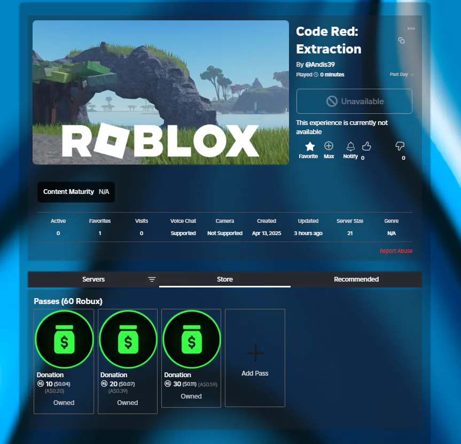
Task: Click the game thumbnail image
Action: click(161, 92)
